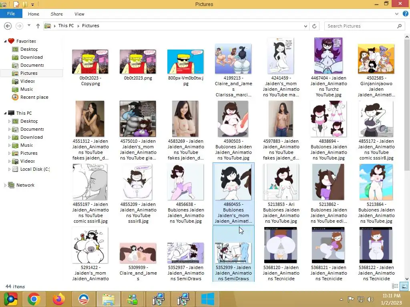The width and height of the screenshot is (410, 307).
Task: Click the Windows logo icon in the taskbar
Action: 208,299
